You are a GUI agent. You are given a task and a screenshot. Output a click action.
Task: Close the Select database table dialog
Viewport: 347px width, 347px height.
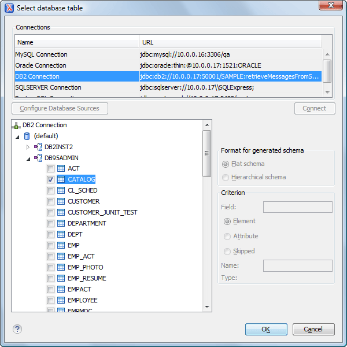331,5
